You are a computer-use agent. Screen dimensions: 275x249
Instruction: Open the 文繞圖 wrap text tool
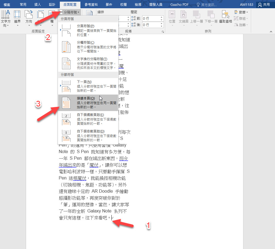click(183, 18)
